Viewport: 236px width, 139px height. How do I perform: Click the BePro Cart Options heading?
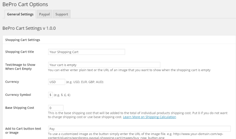tap(25, 4)
